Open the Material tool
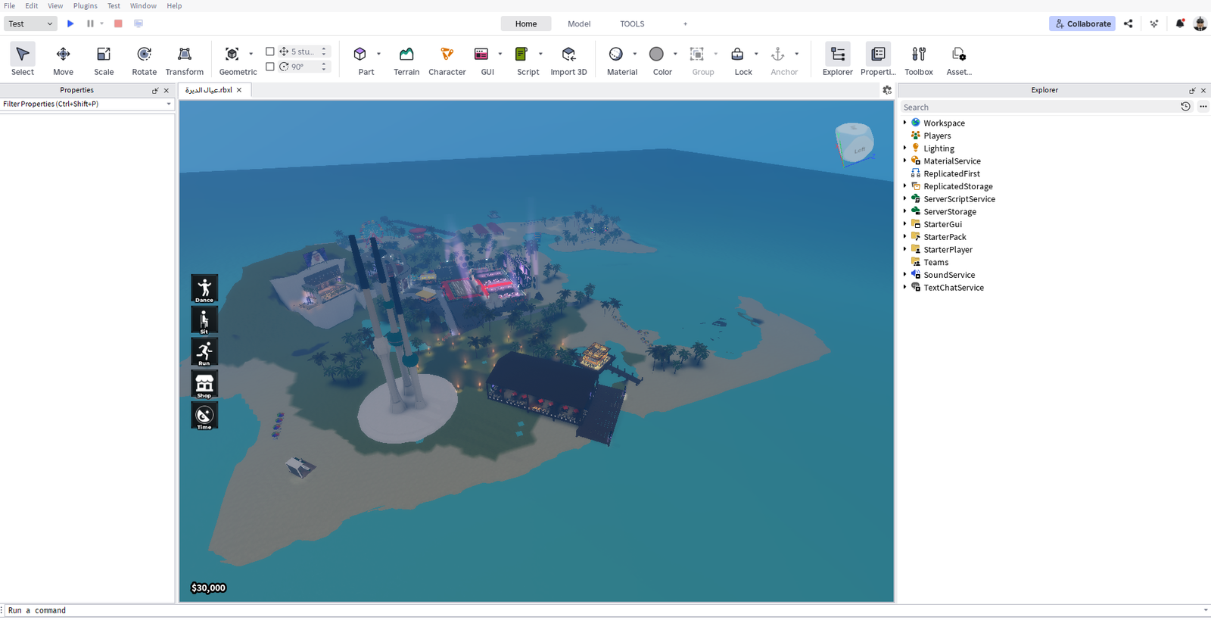Screen dimensions: 1211x636 [616, 54]
